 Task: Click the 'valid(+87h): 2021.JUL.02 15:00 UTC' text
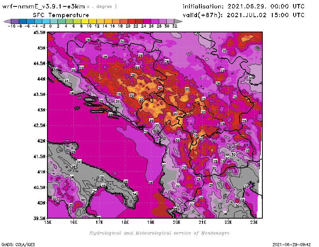pyautogui.click(x=244, y=15)
